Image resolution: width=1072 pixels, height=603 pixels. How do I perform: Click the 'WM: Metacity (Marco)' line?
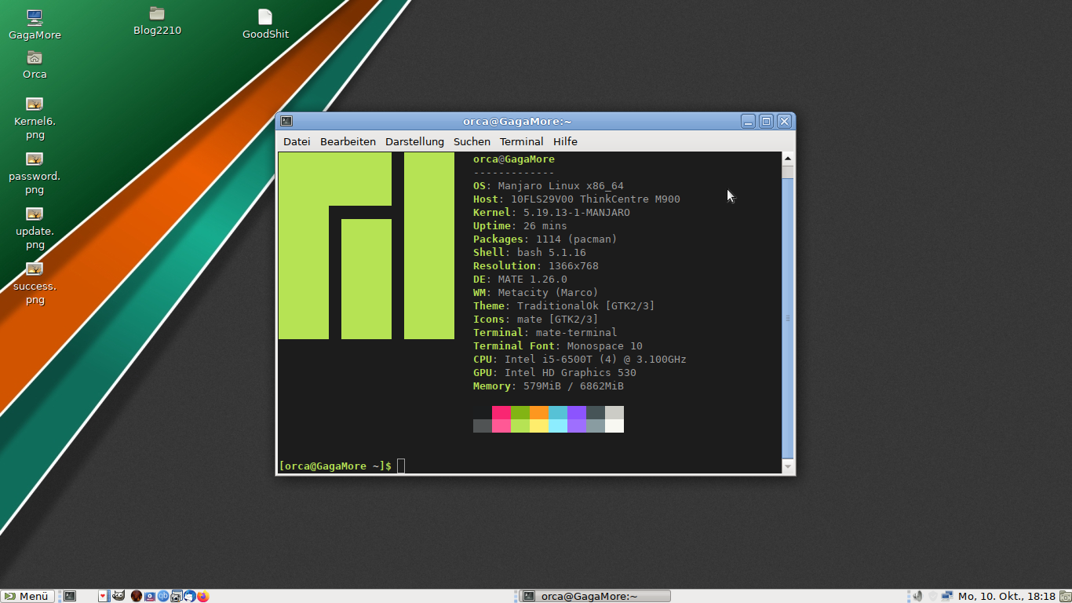tap(536, 293)
